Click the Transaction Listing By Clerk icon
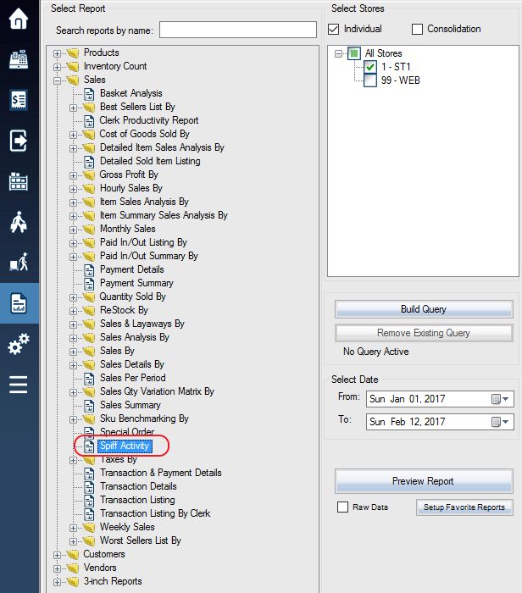The height and width of the screenshot is (593, 522). point(89,514)
